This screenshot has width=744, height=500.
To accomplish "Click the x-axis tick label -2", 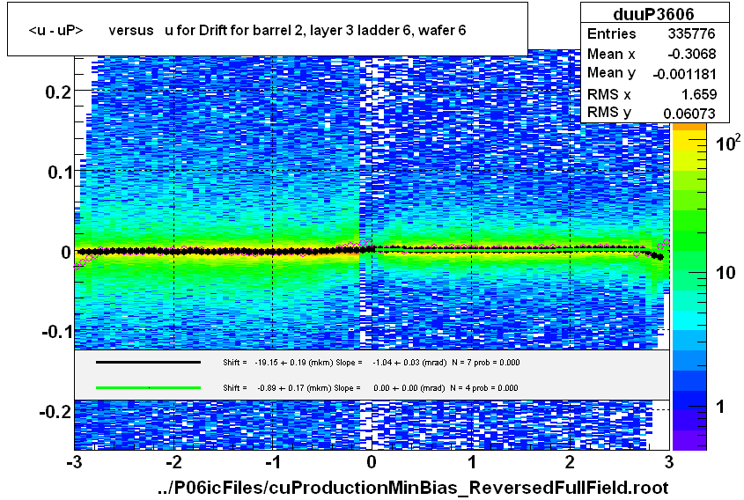I will tap(173, 461).
